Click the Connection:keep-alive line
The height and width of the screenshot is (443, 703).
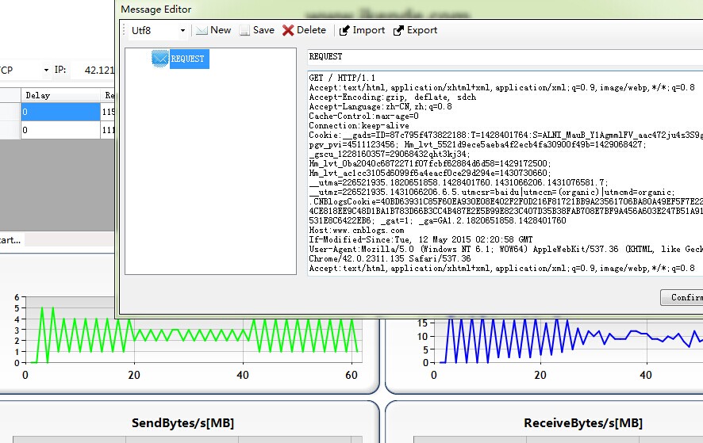tap(359, 125)
